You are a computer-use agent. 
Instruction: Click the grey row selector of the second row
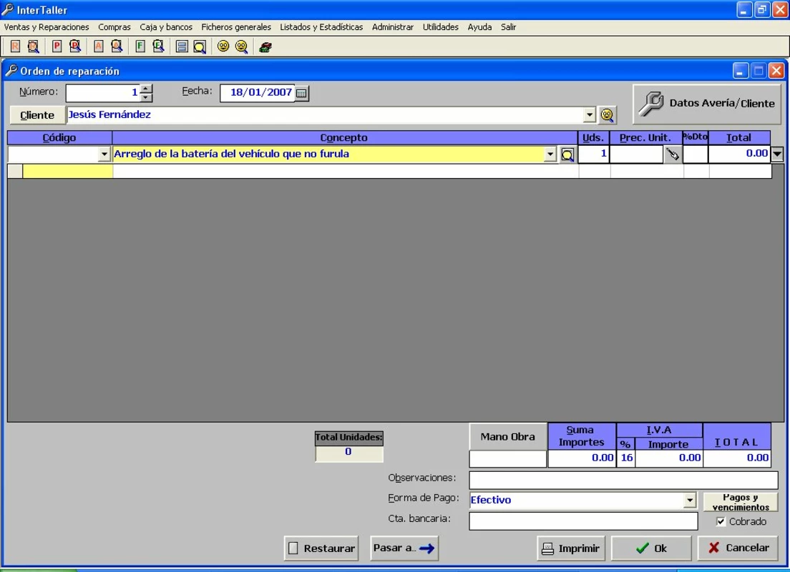(15, 171)
